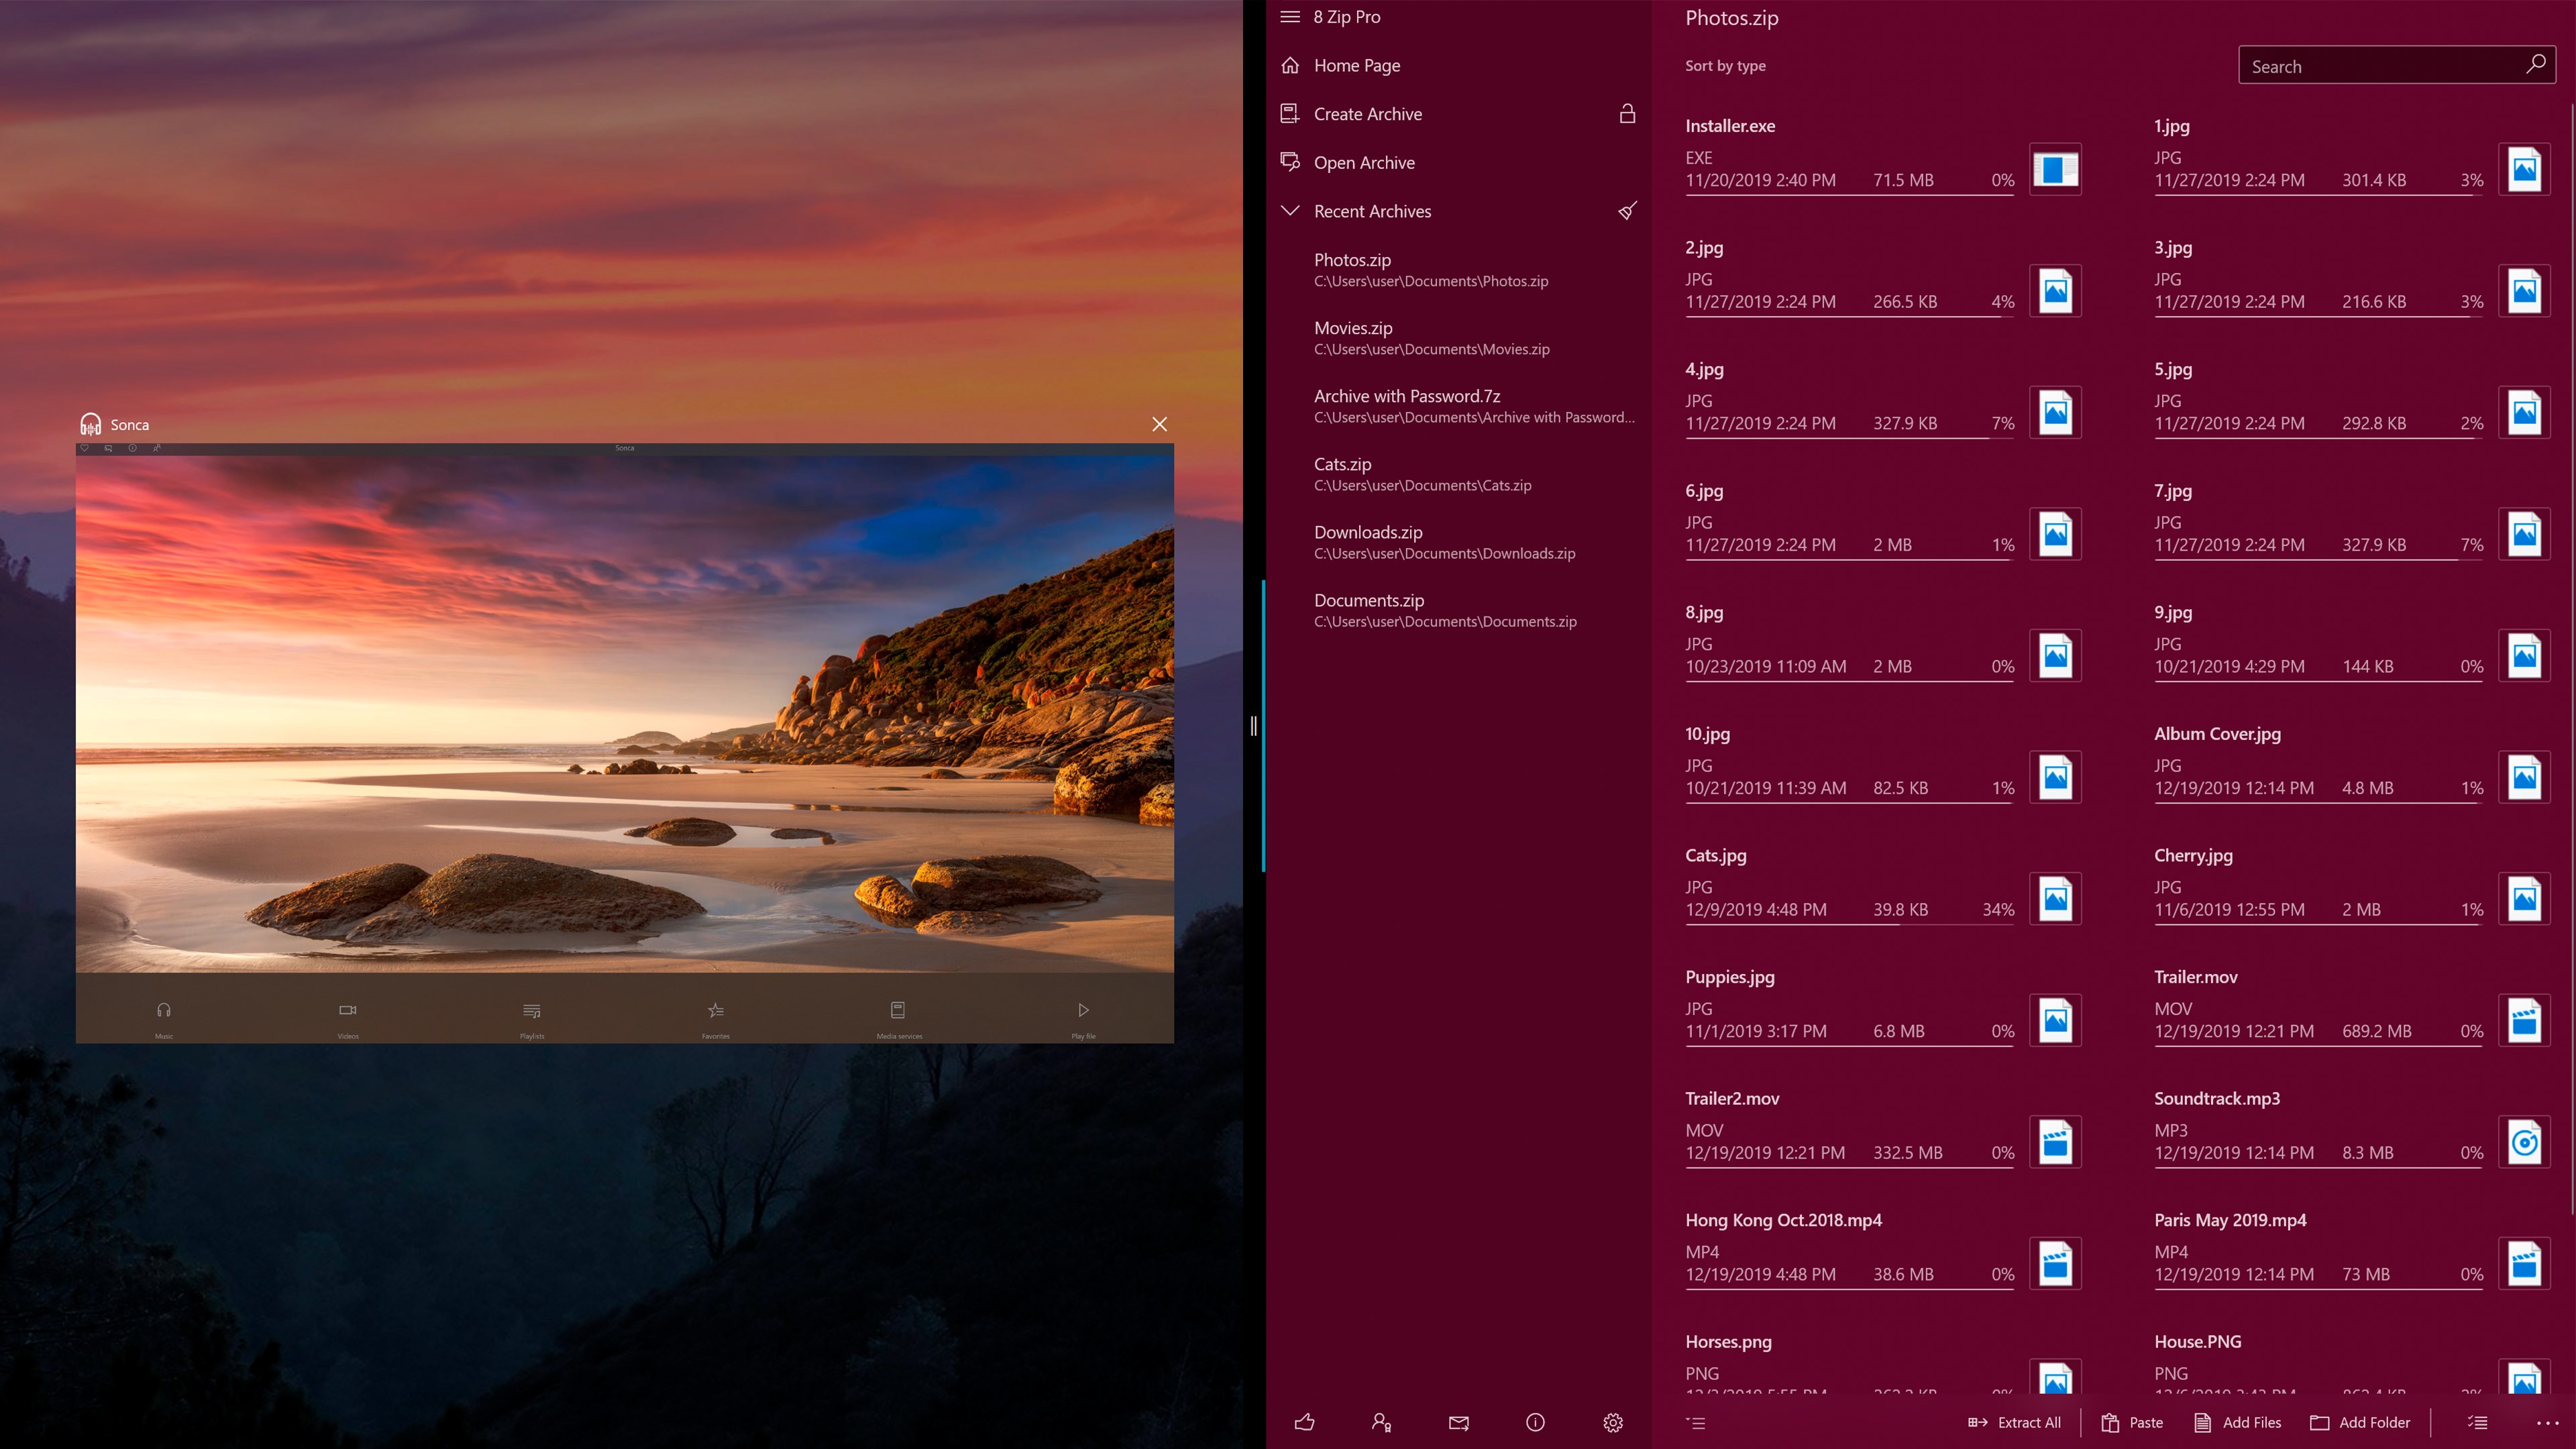
Task: Click the app info icon
Action: click(x=1535, y=1422)
